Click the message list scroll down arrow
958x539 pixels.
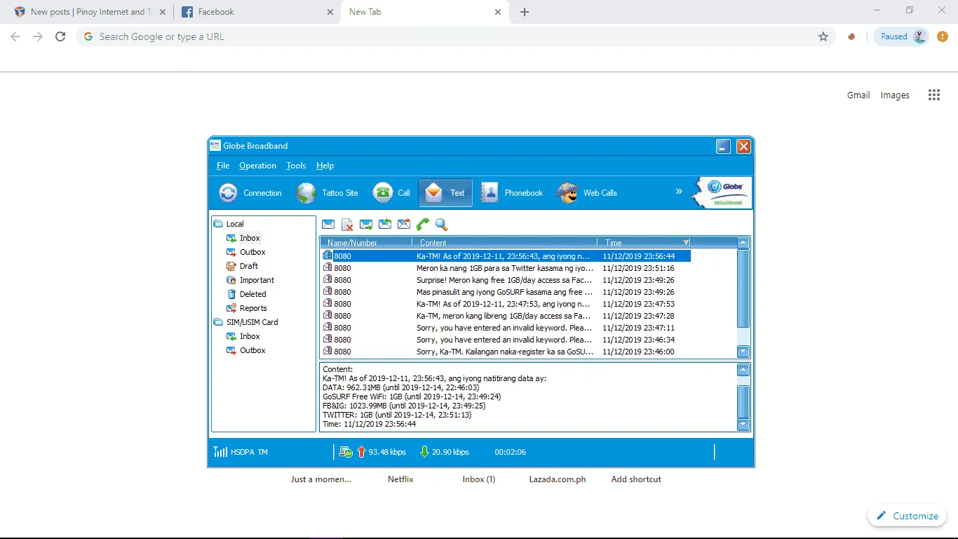pos(743,352)
